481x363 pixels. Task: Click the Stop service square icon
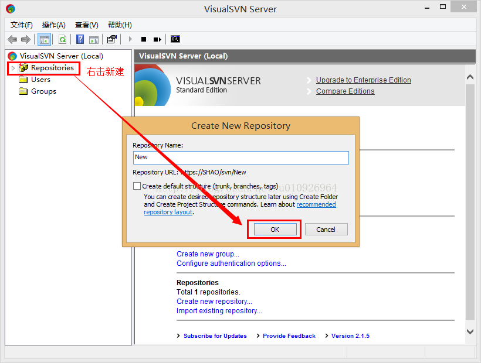pos(144,39)
